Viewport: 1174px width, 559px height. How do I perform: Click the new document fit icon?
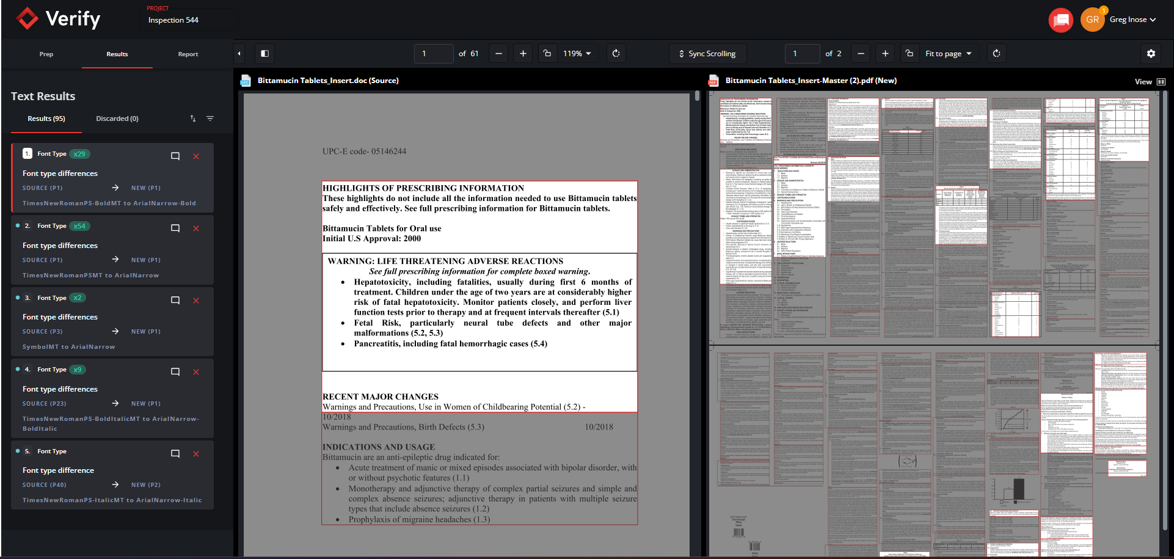point(910,54)
